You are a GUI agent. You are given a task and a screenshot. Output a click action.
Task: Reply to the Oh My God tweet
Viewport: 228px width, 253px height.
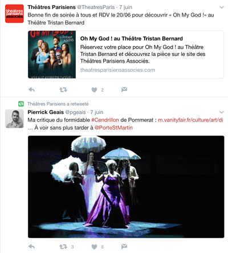[x=31, y=89]
